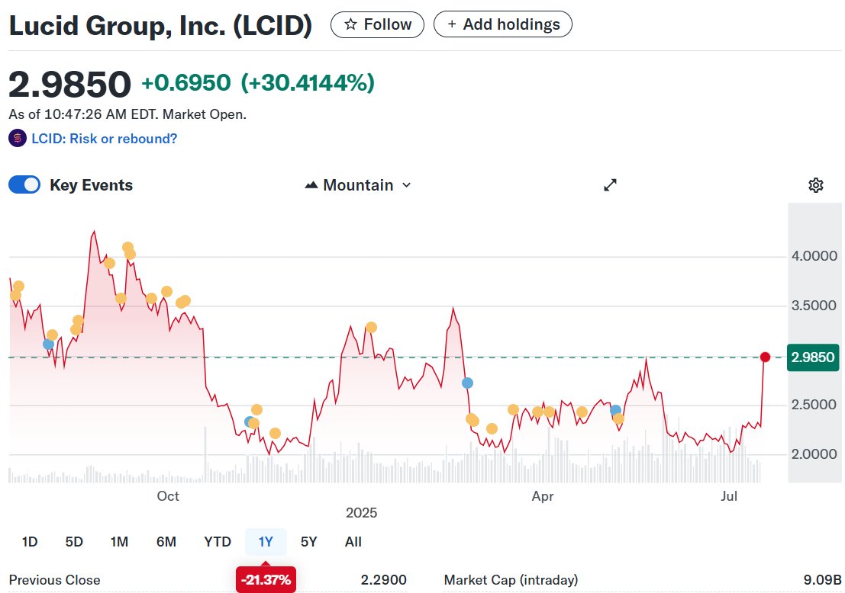Select the All time range
845x593 pixels.
coord(353,542)
